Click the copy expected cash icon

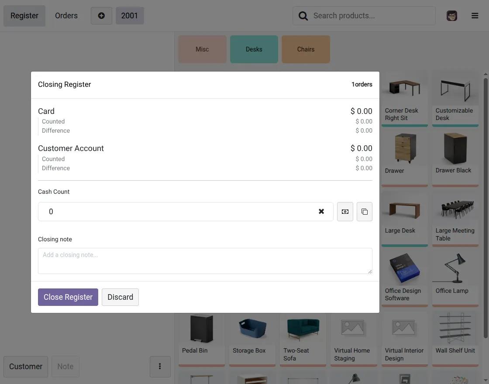click(x=364, y=212)
